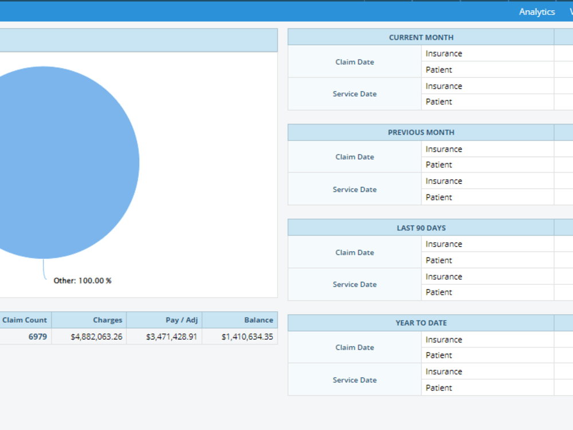Select the balance value $1,410,634.35

point(248,337)
